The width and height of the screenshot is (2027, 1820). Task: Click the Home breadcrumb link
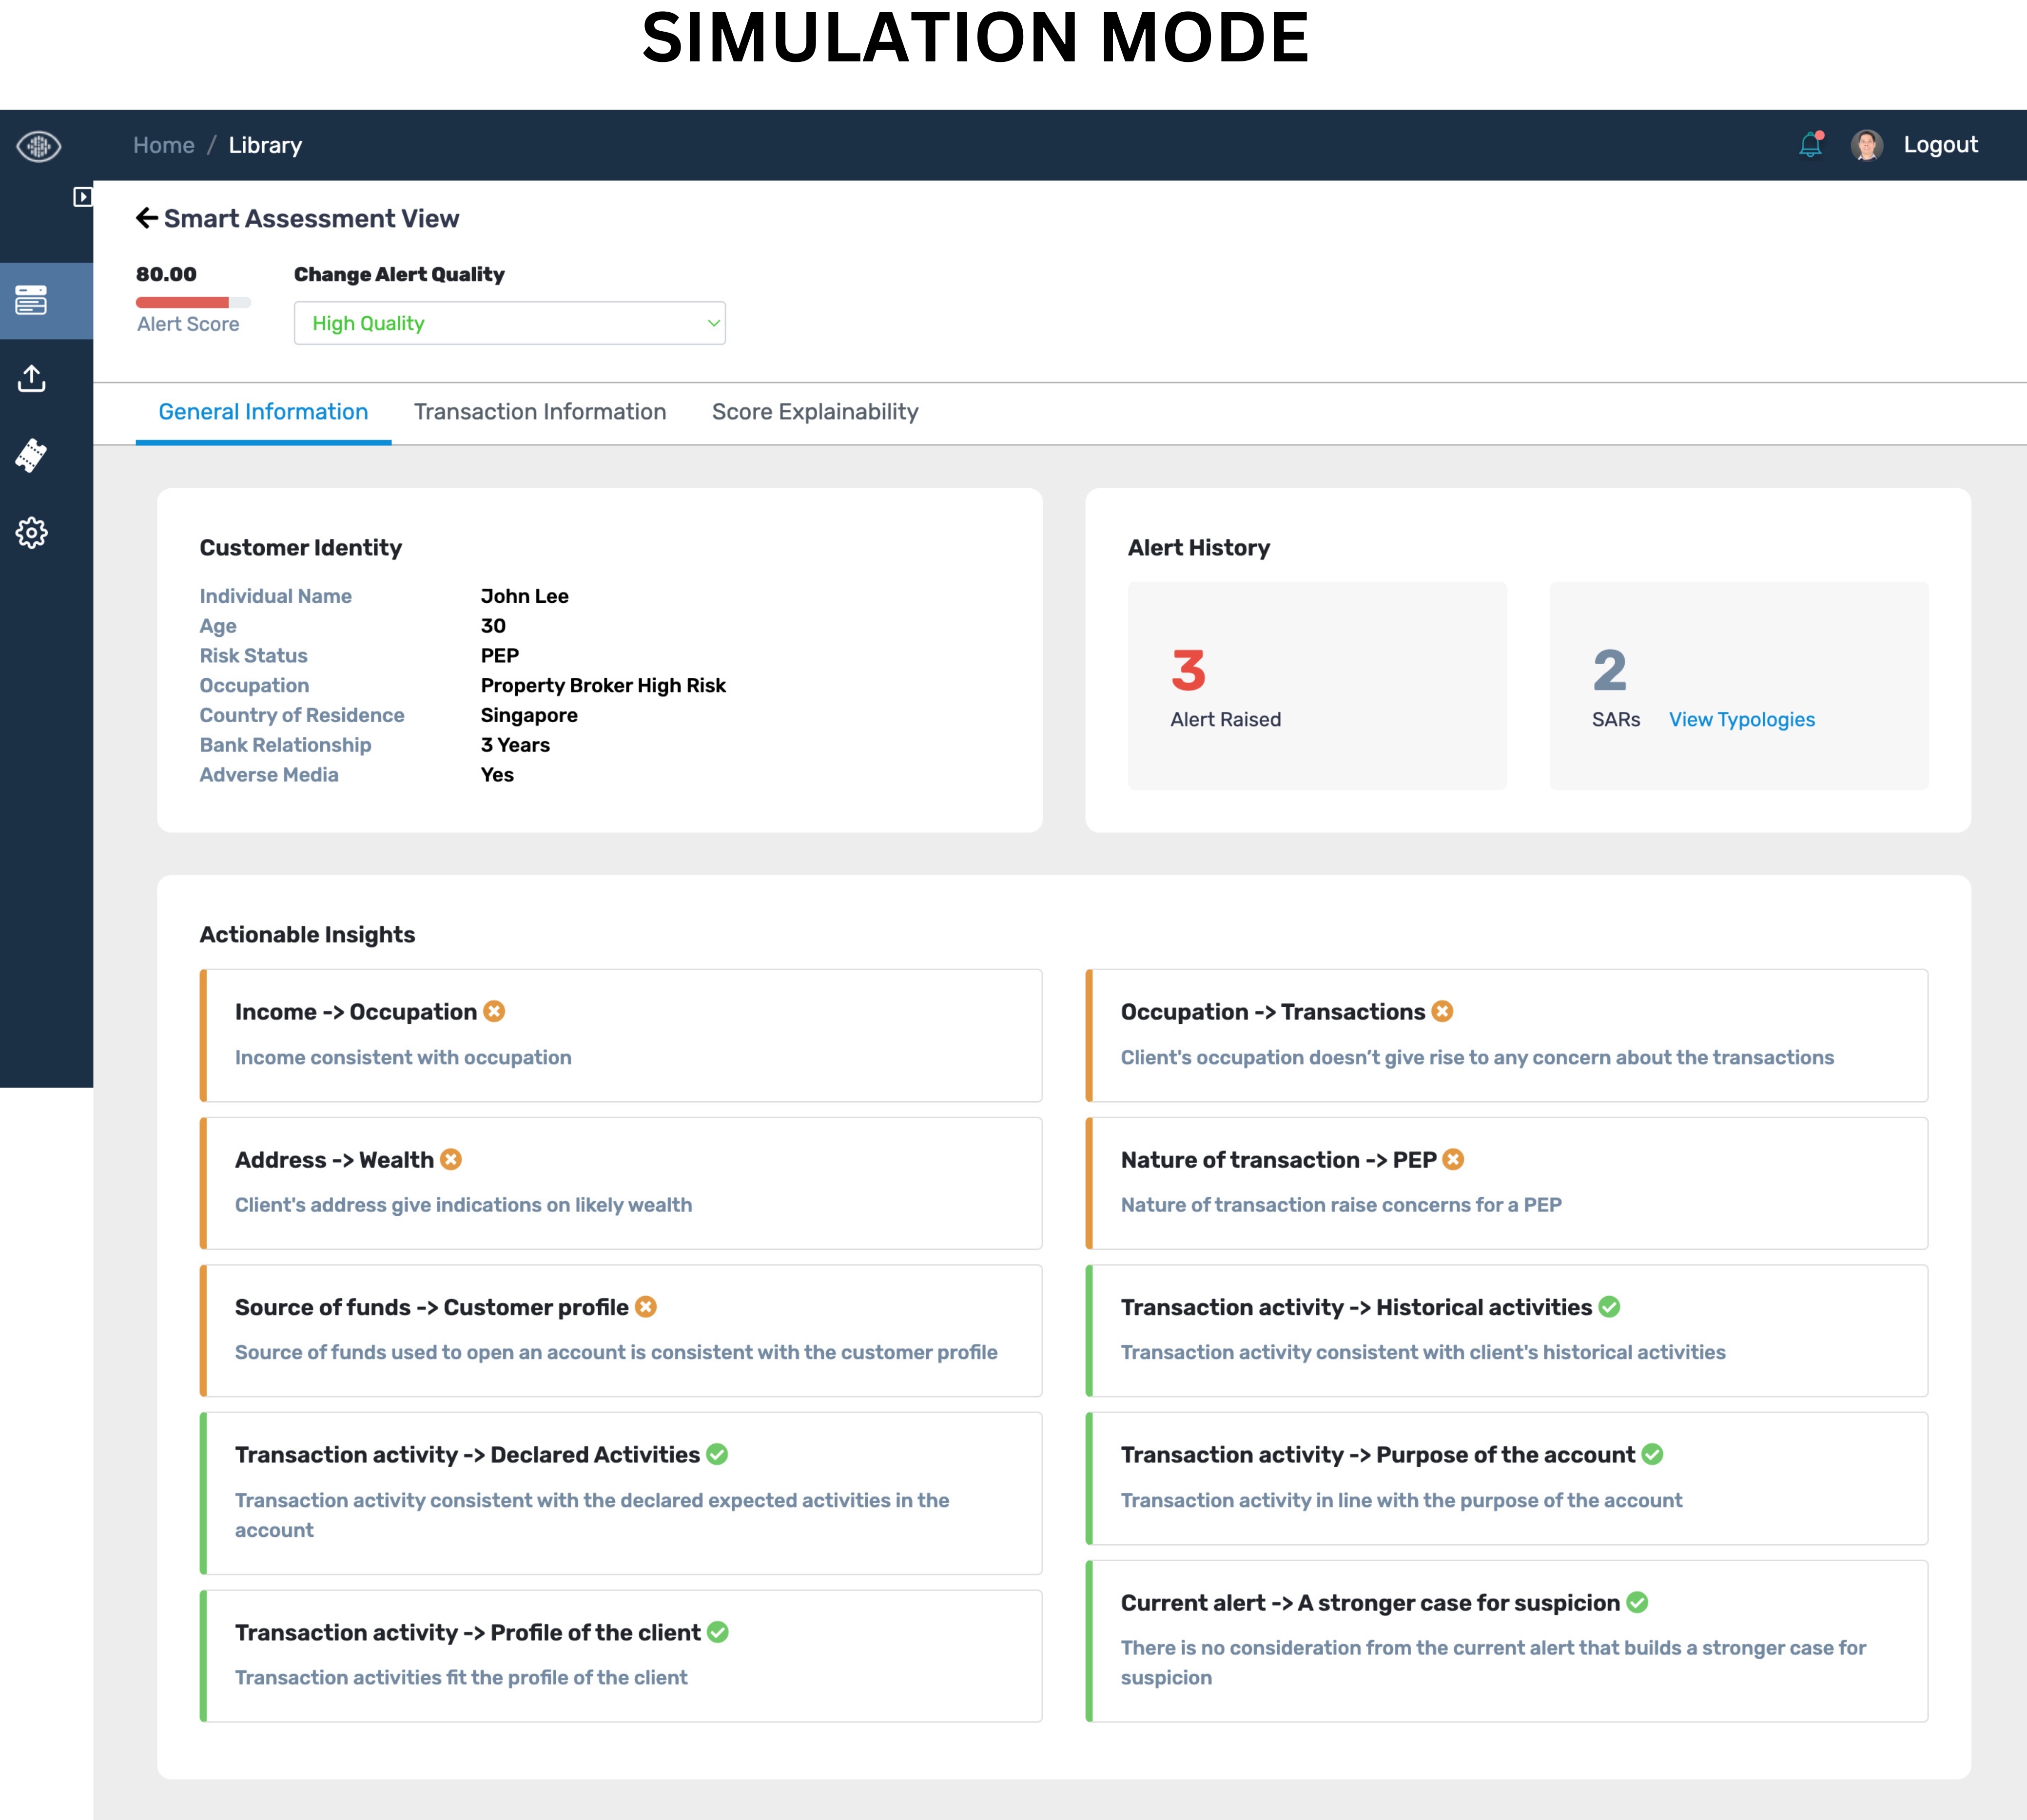coord(164,145)
